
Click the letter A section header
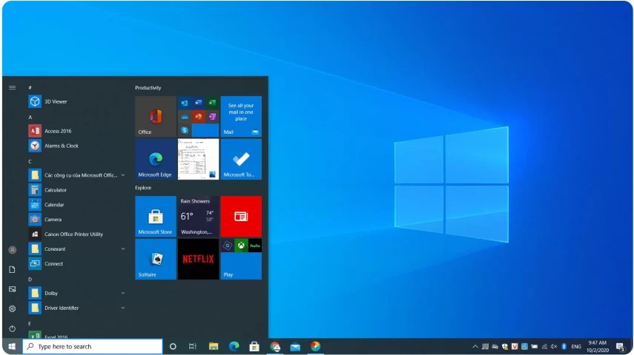tap(30, 117)
